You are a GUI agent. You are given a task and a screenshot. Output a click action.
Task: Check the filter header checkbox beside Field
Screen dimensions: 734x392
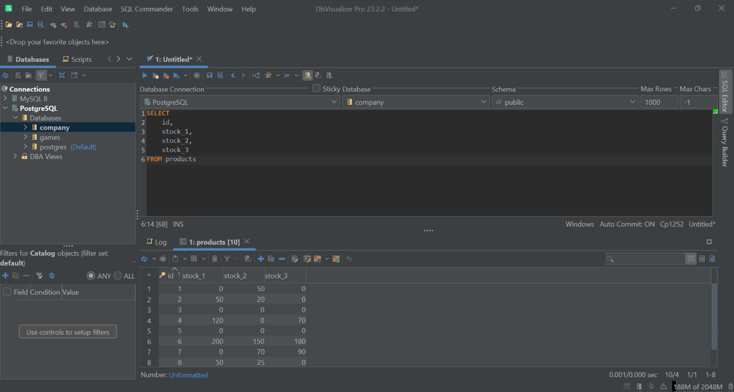coord(7,292)
